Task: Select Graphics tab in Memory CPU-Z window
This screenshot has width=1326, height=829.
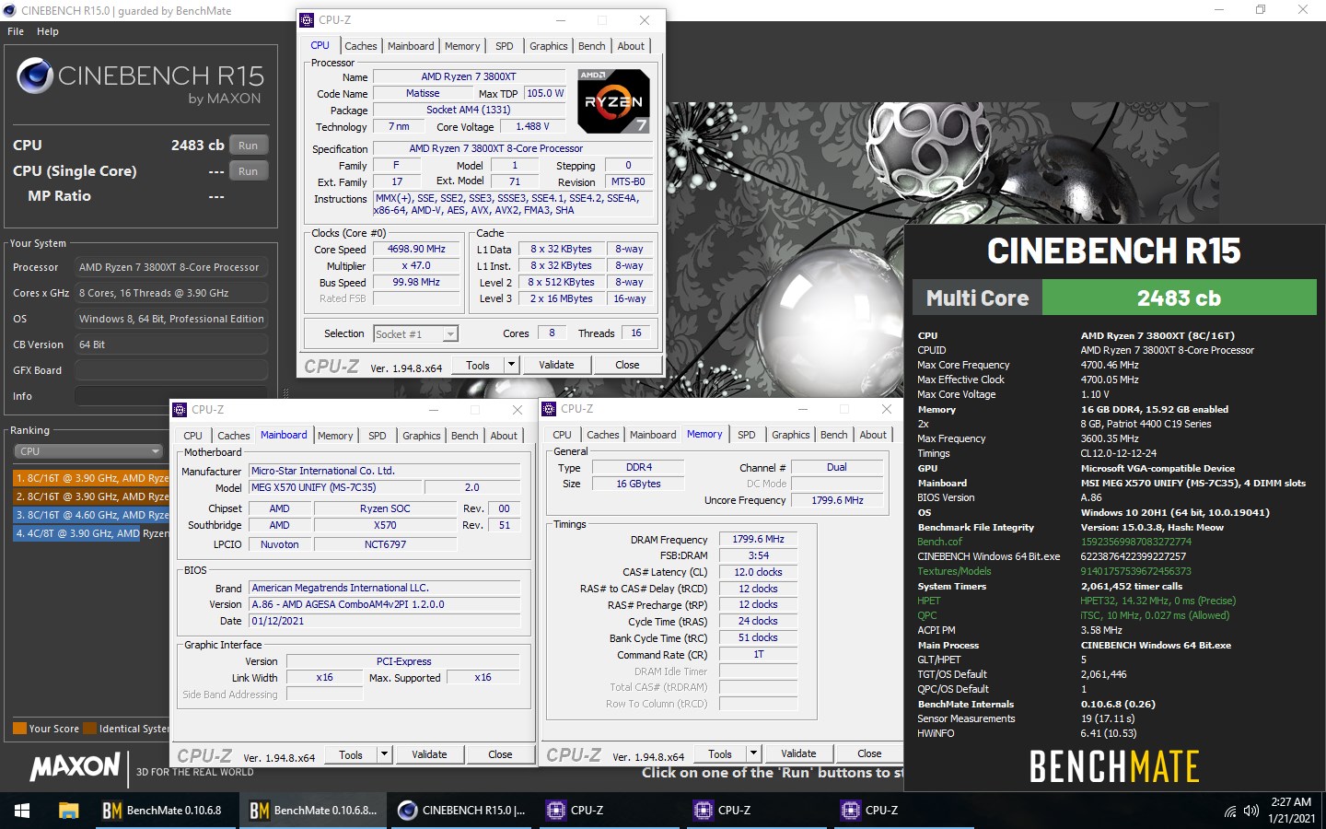Action: click(x=791, y=435)
